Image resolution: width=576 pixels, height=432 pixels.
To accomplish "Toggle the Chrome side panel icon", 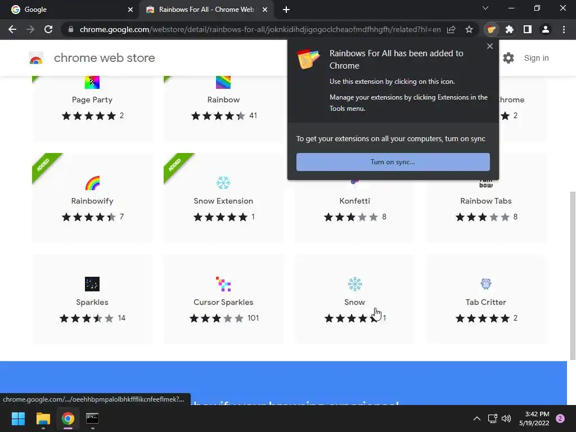I will [x=528, y=29].
